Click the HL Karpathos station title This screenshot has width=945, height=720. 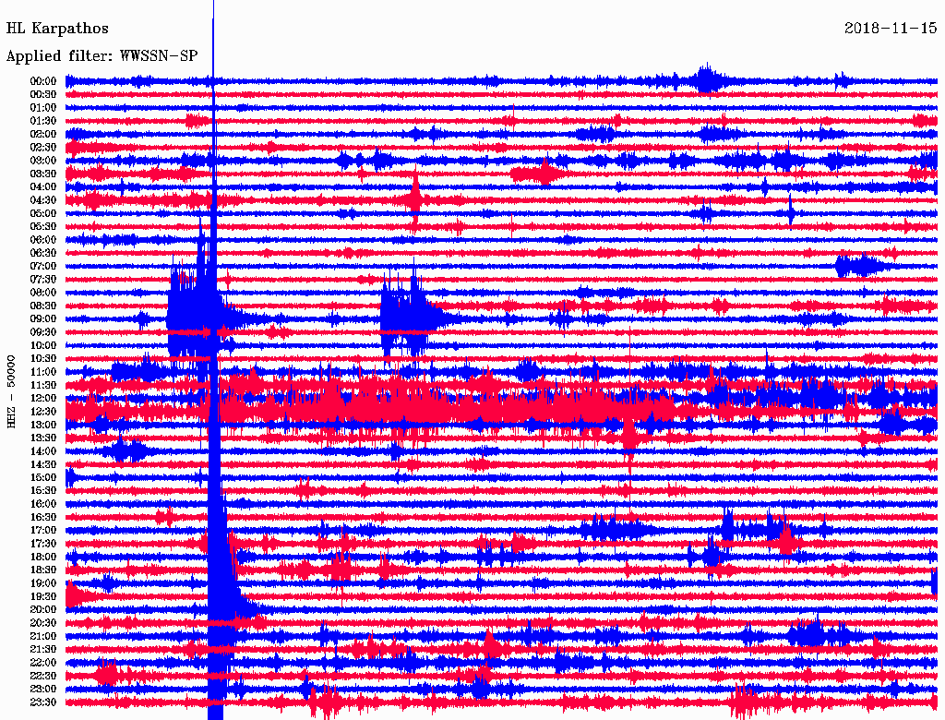tap(57, 29)
